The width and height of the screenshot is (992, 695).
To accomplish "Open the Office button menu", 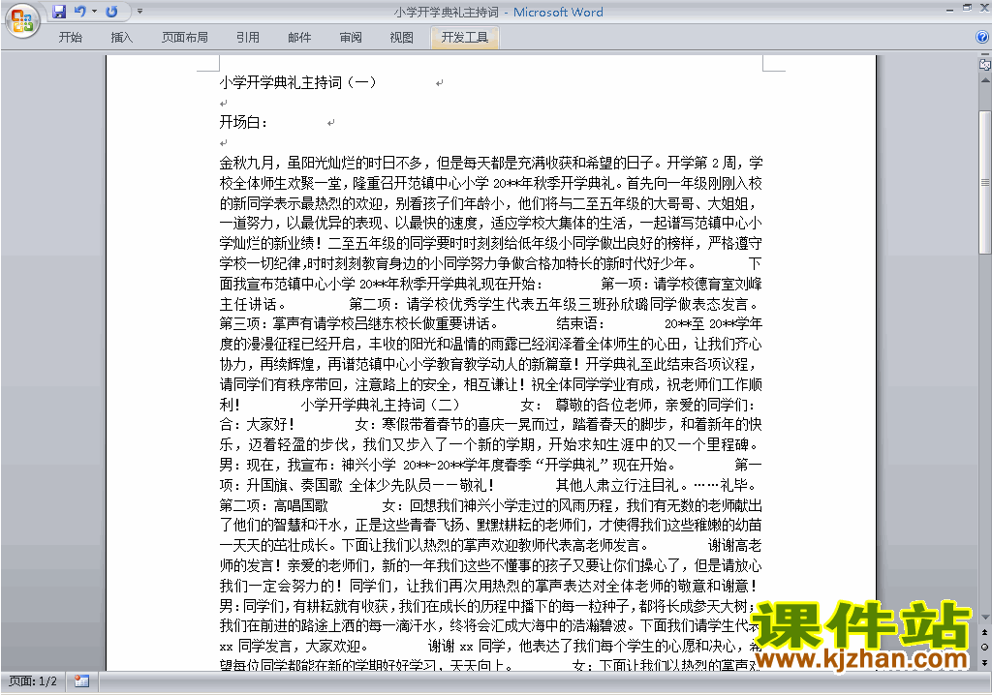I will point(23,21).
